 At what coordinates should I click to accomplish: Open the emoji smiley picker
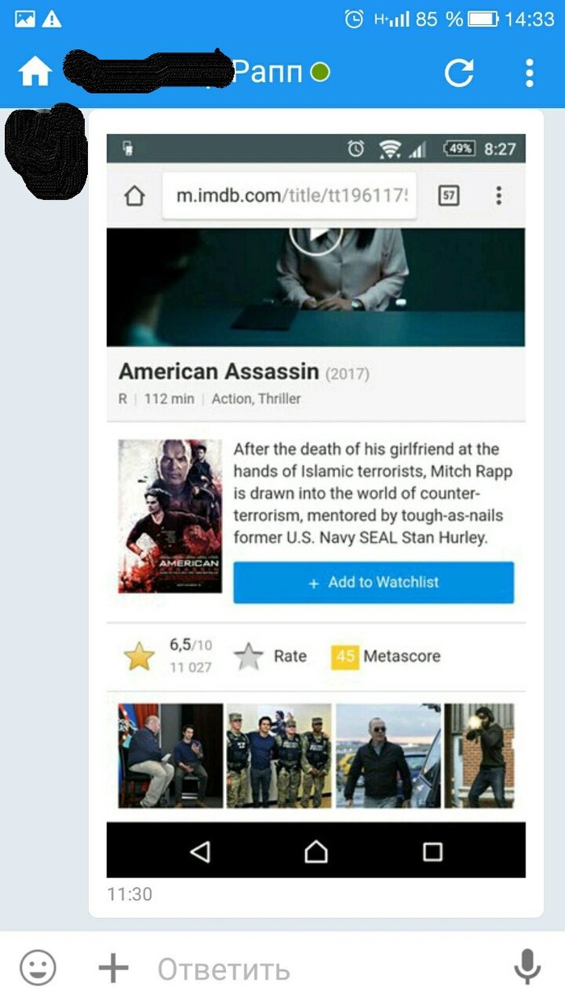pyautogui.click(x=38, y=967)
